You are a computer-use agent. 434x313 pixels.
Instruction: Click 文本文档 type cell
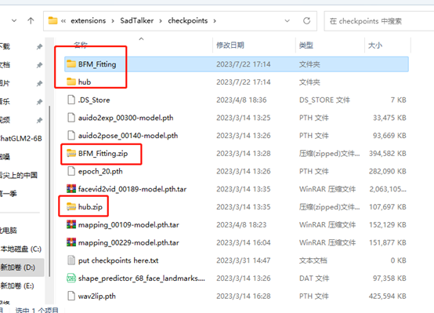[x=313, y=260]
